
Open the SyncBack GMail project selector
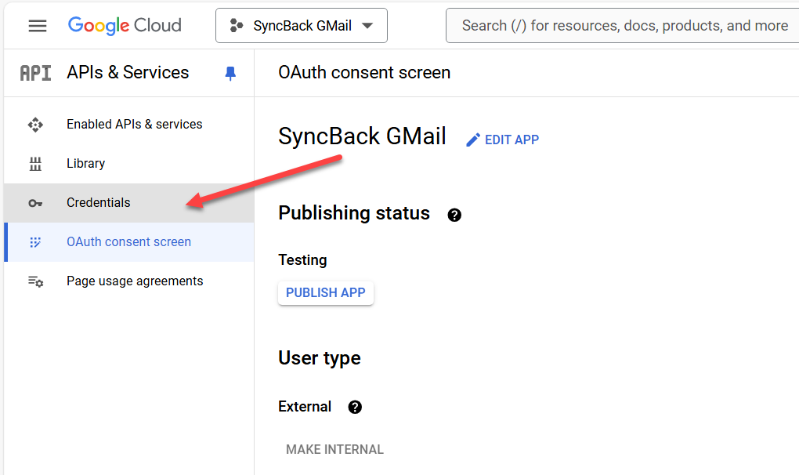(x=301, y=26)
